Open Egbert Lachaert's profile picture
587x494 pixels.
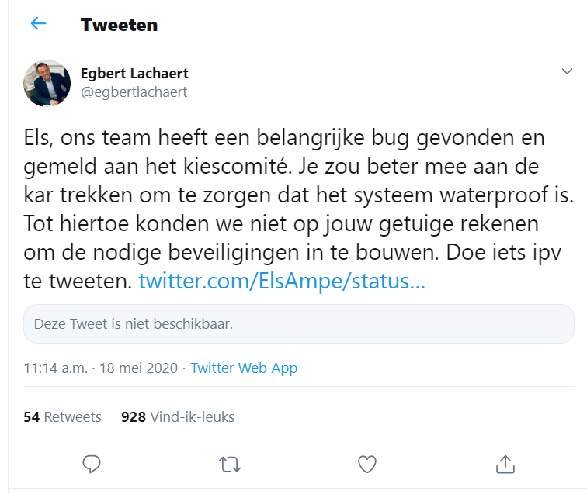(x=47, y=83)
